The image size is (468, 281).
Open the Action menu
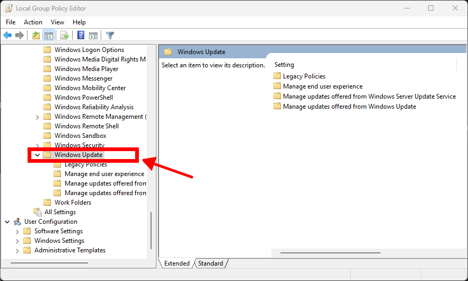[33, 22]
